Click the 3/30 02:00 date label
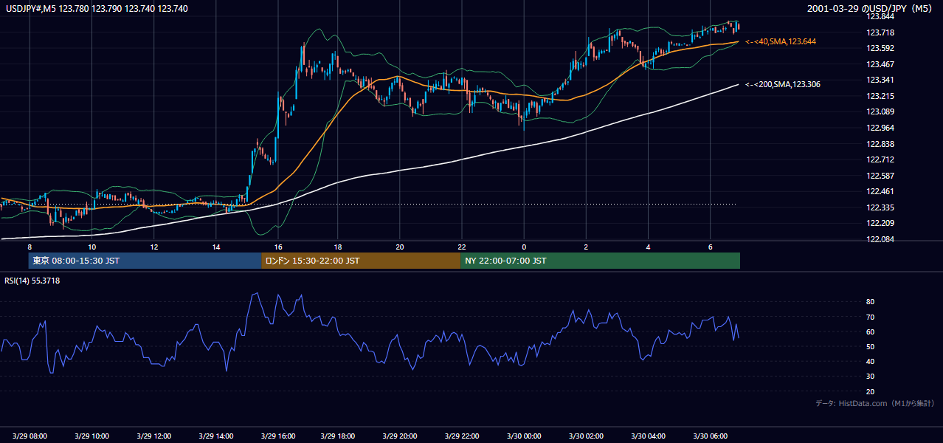Viewport: 943px width, 443px height. tap(586, 436)
